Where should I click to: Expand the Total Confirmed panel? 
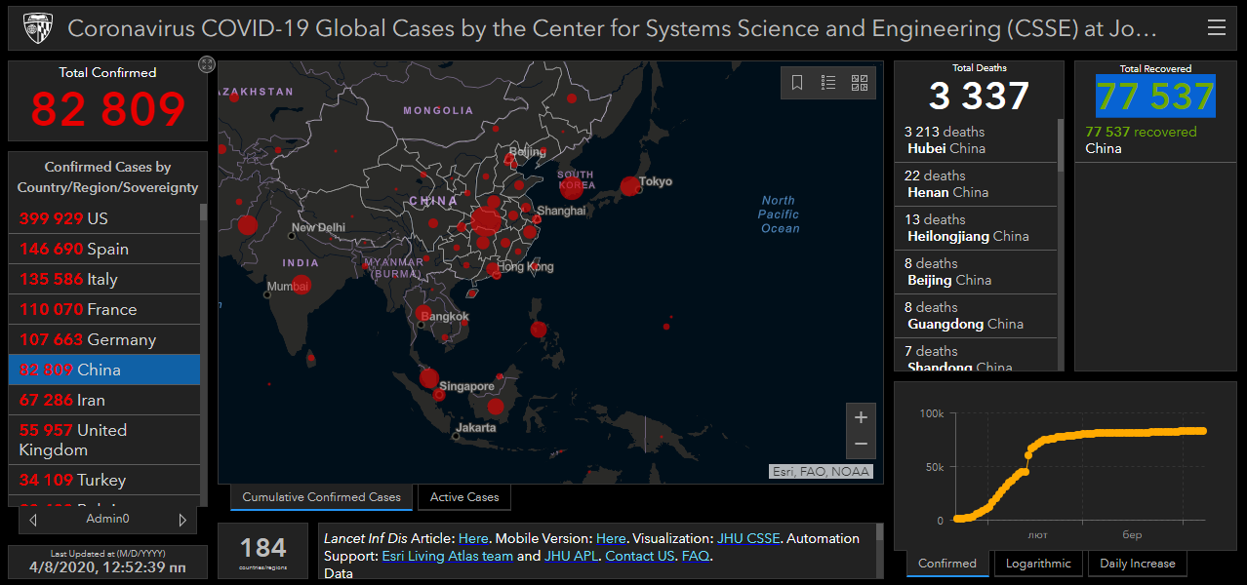coord(206,64)
